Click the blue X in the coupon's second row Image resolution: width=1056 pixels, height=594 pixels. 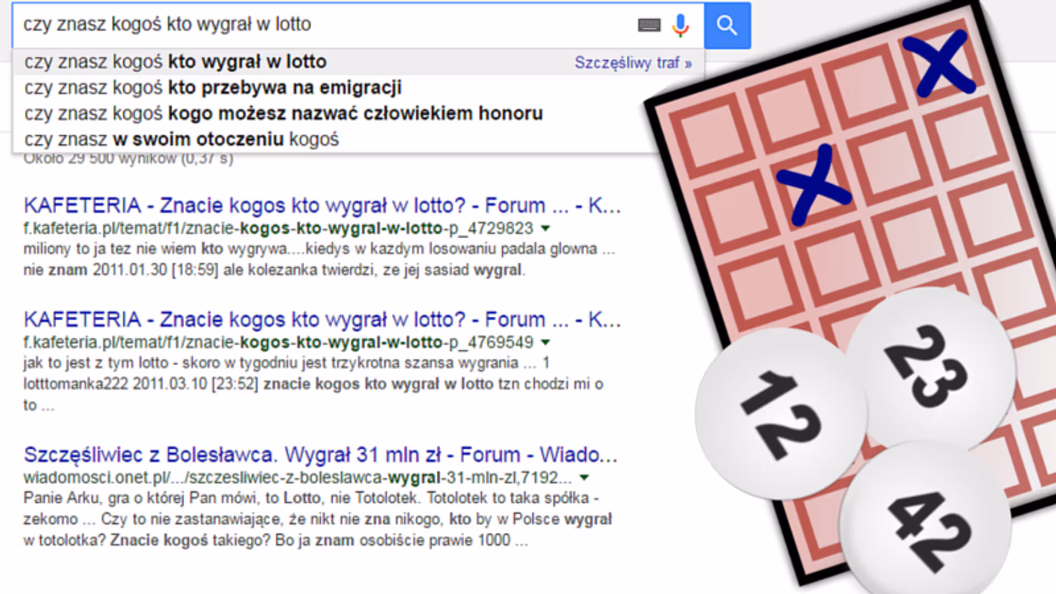tap(813, 185)
